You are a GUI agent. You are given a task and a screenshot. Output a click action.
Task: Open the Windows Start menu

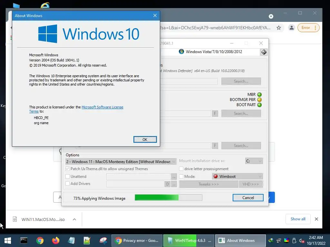pos(8,241)
